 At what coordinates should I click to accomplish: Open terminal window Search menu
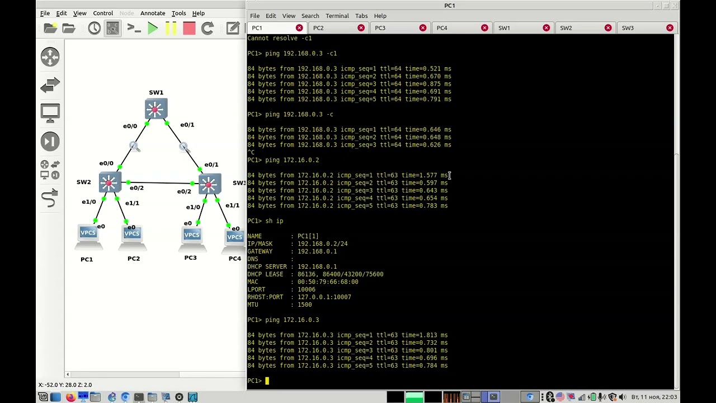pyautogui.click(x=310, y=16)
